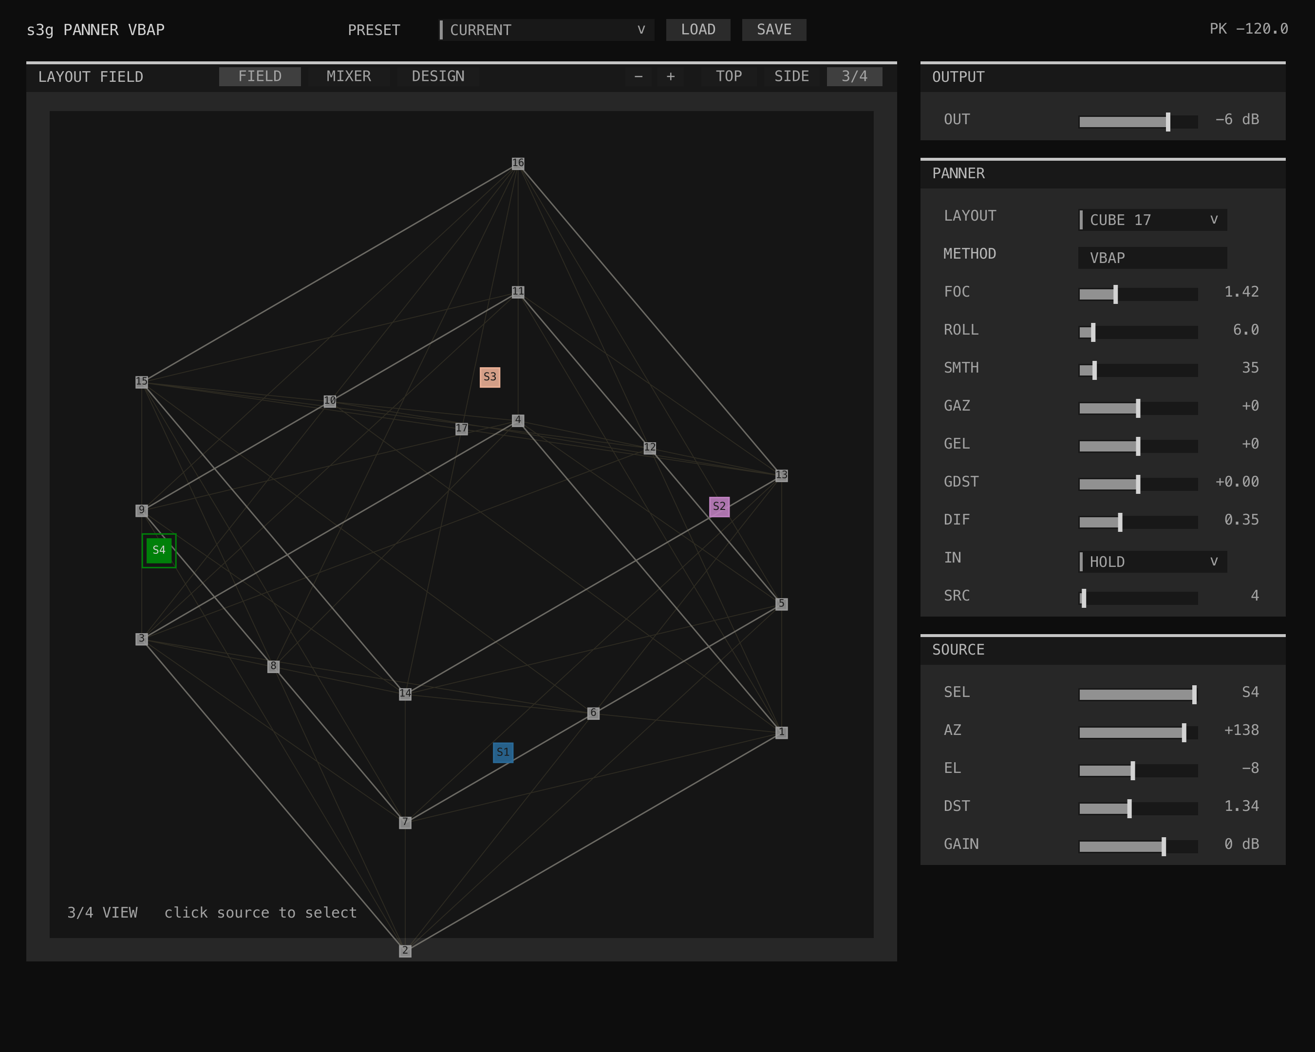1315x1052 pixels.
Task: Click the DIF value 0.35
Action: 1241,520
